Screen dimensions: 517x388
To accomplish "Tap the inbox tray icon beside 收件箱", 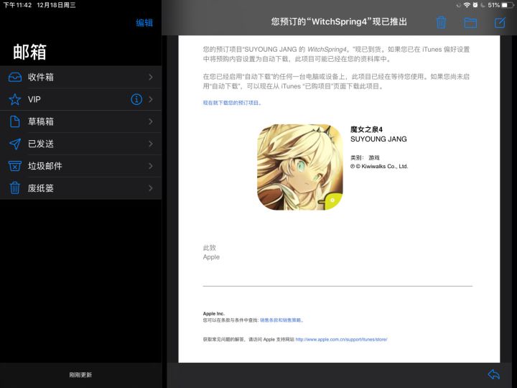I will tap(15, 77).
